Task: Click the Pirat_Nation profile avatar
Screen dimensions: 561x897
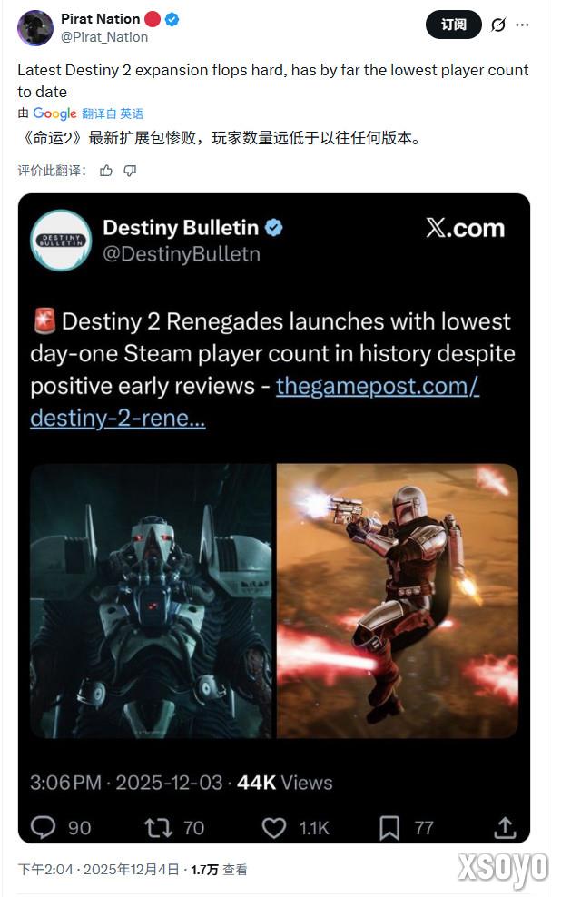Action: coord(34,27)
